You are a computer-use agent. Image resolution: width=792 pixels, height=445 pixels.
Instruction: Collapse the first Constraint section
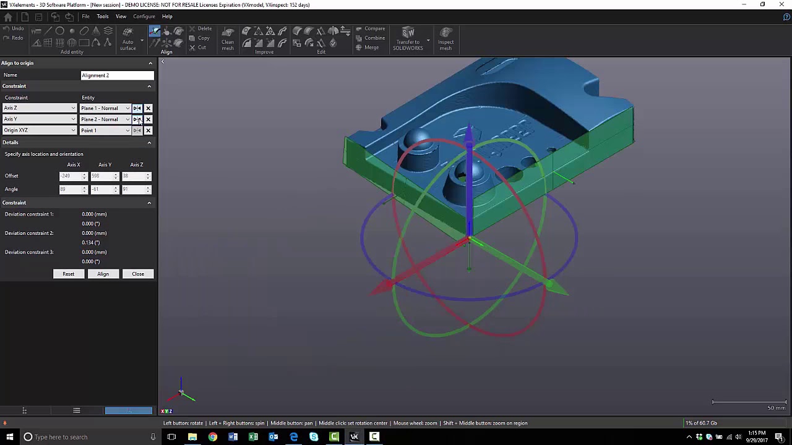149,87
